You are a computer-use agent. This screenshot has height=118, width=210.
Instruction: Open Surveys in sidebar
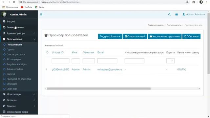(11, 74)
